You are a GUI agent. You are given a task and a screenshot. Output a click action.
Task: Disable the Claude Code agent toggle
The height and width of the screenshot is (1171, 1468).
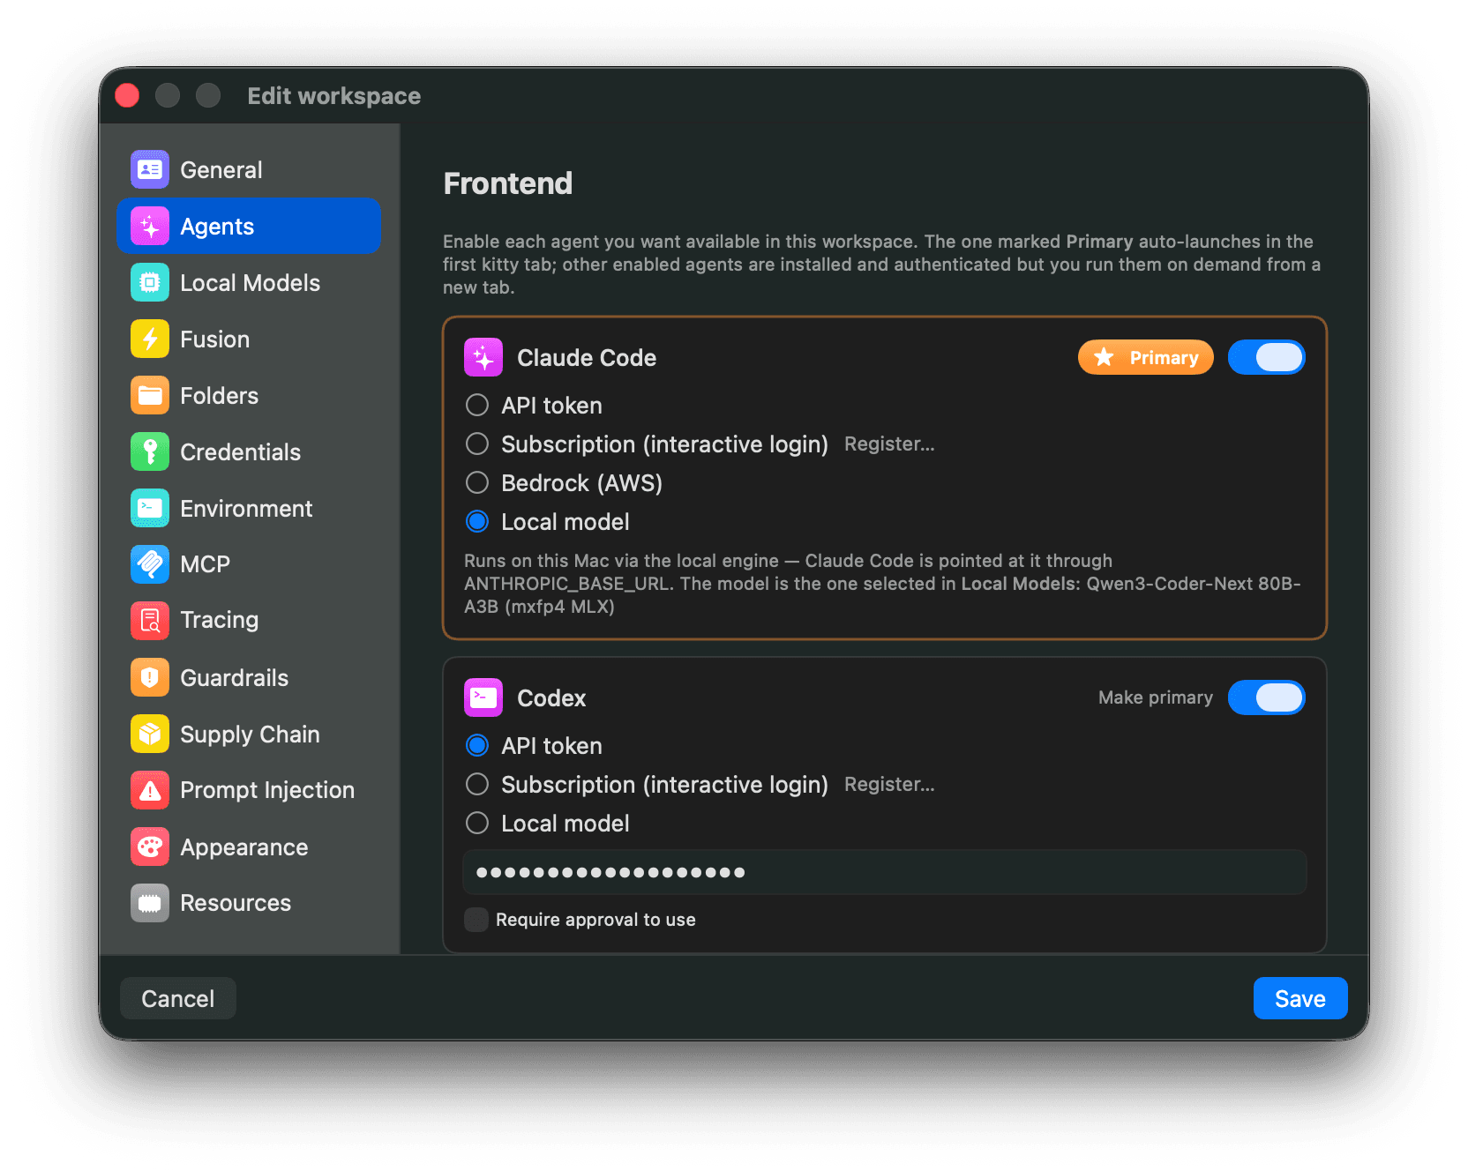click(x=1266, y=357)
